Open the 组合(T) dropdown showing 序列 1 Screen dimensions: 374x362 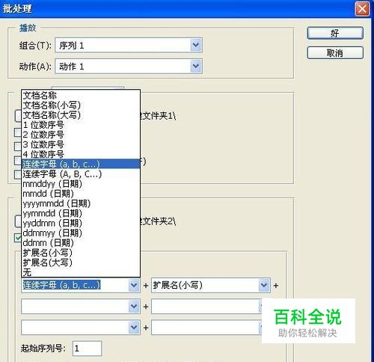point(129,45)
